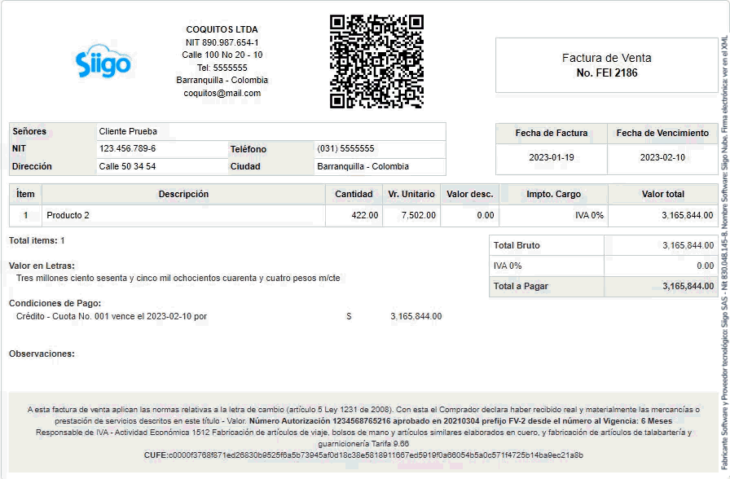The height and width of the screenshot is (479, 730).
Task: Click the Cliente Prueba customer name field
Action: [x=128, y=131]
